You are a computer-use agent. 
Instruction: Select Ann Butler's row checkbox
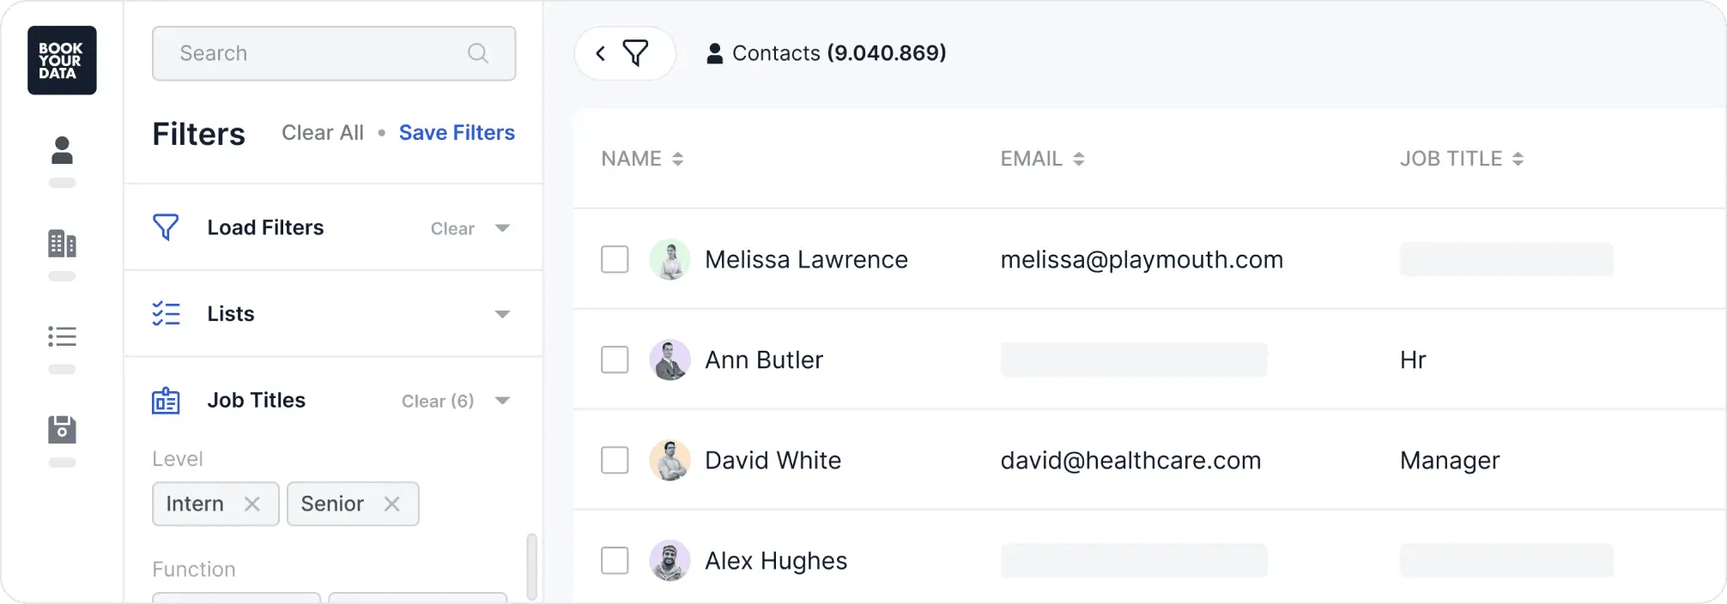tap(615, 359)
